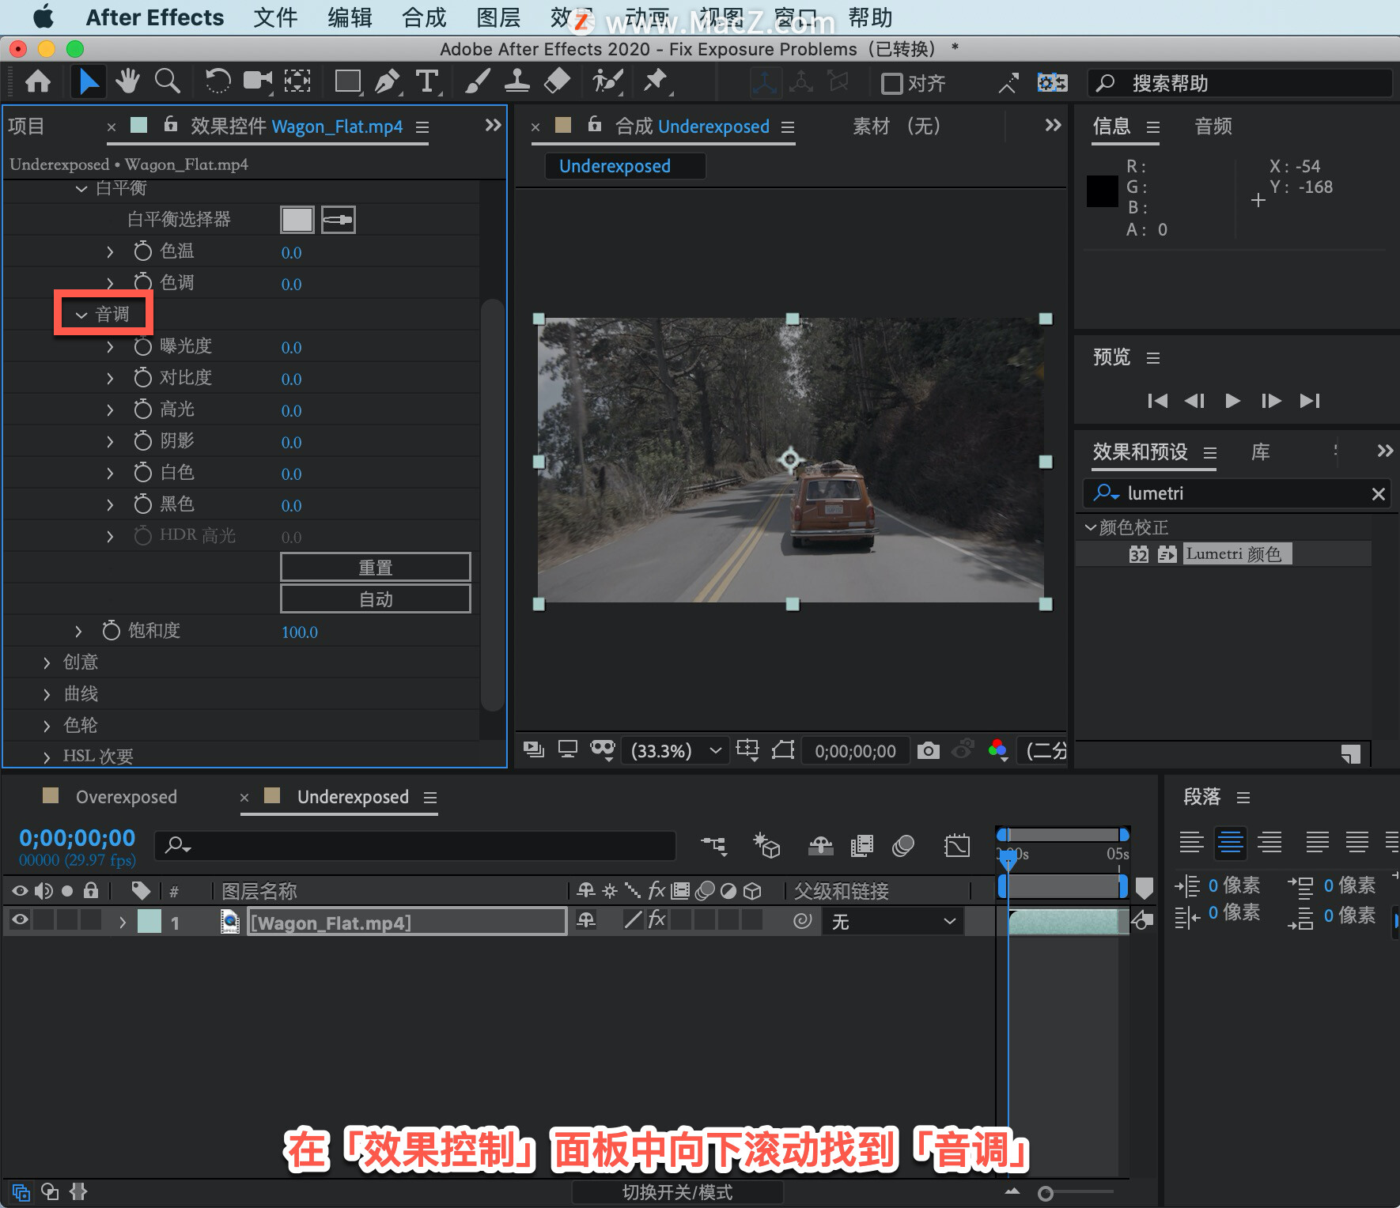Toggle eye visibility of Wagon_Flat.mp4 layer
This screenshot has height=1208, width=1400.
pos(20,919)
